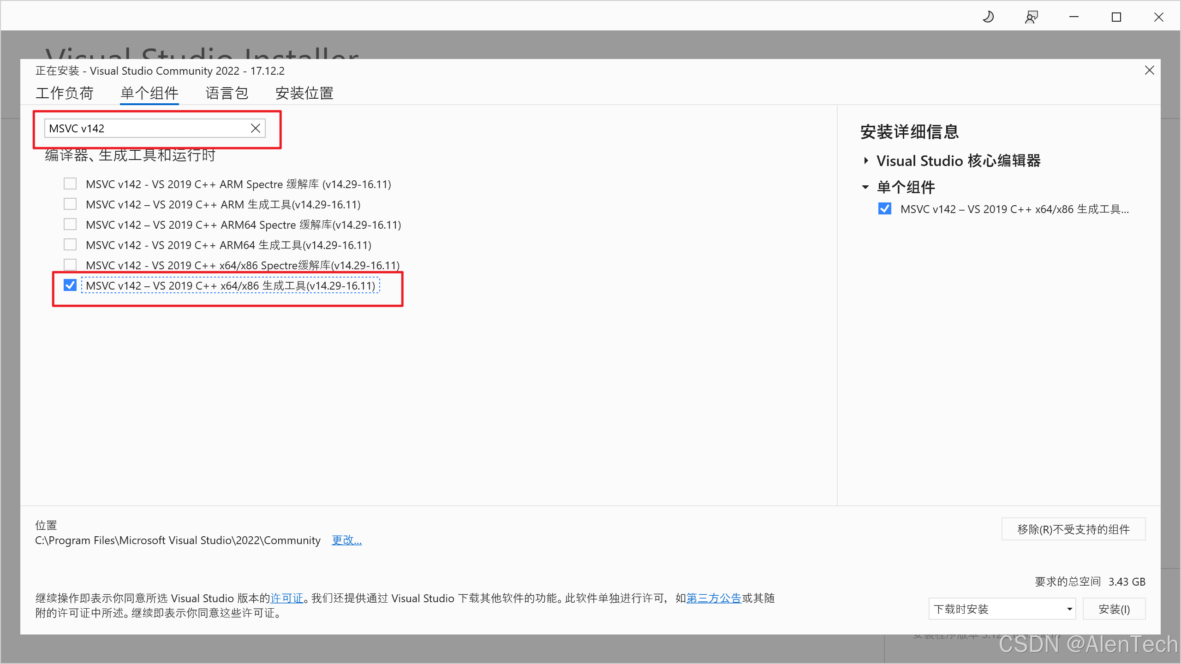The width and height of the screenshot is (1181, 664).
Task: Collapse the individual components section
Action: [x=865, y=187]
